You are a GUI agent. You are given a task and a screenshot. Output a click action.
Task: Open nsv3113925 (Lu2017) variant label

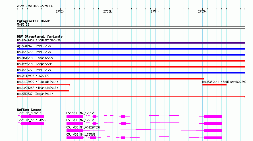tap(33, 76)
